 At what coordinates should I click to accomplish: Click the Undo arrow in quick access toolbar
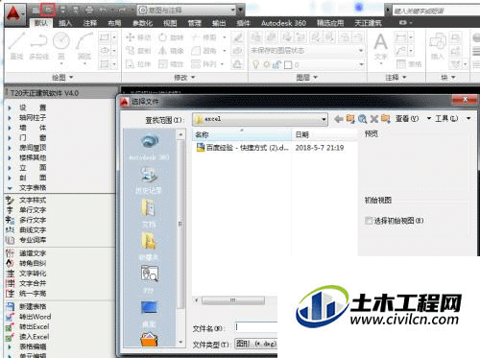pyautogui.click(x=103, y=11)
